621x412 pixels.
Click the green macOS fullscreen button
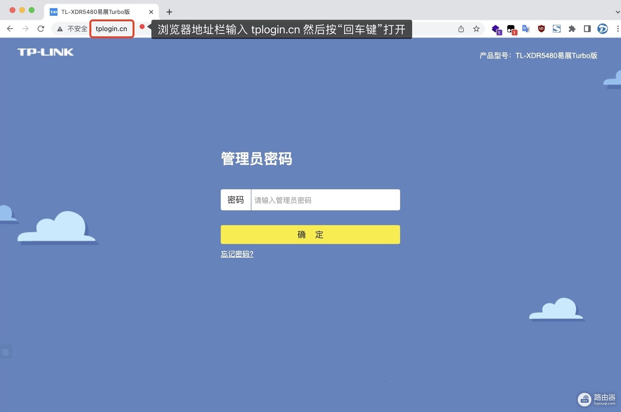pos(32,10)
